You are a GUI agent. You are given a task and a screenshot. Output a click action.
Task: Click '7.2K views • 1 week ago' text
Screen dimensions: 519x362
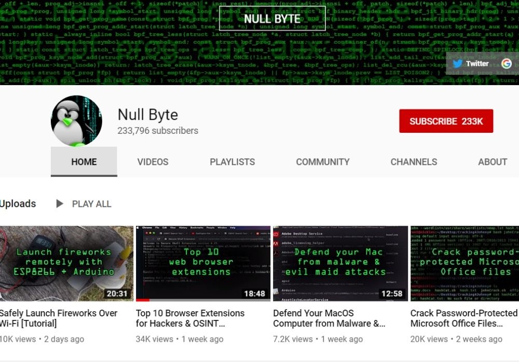(318, 339)
